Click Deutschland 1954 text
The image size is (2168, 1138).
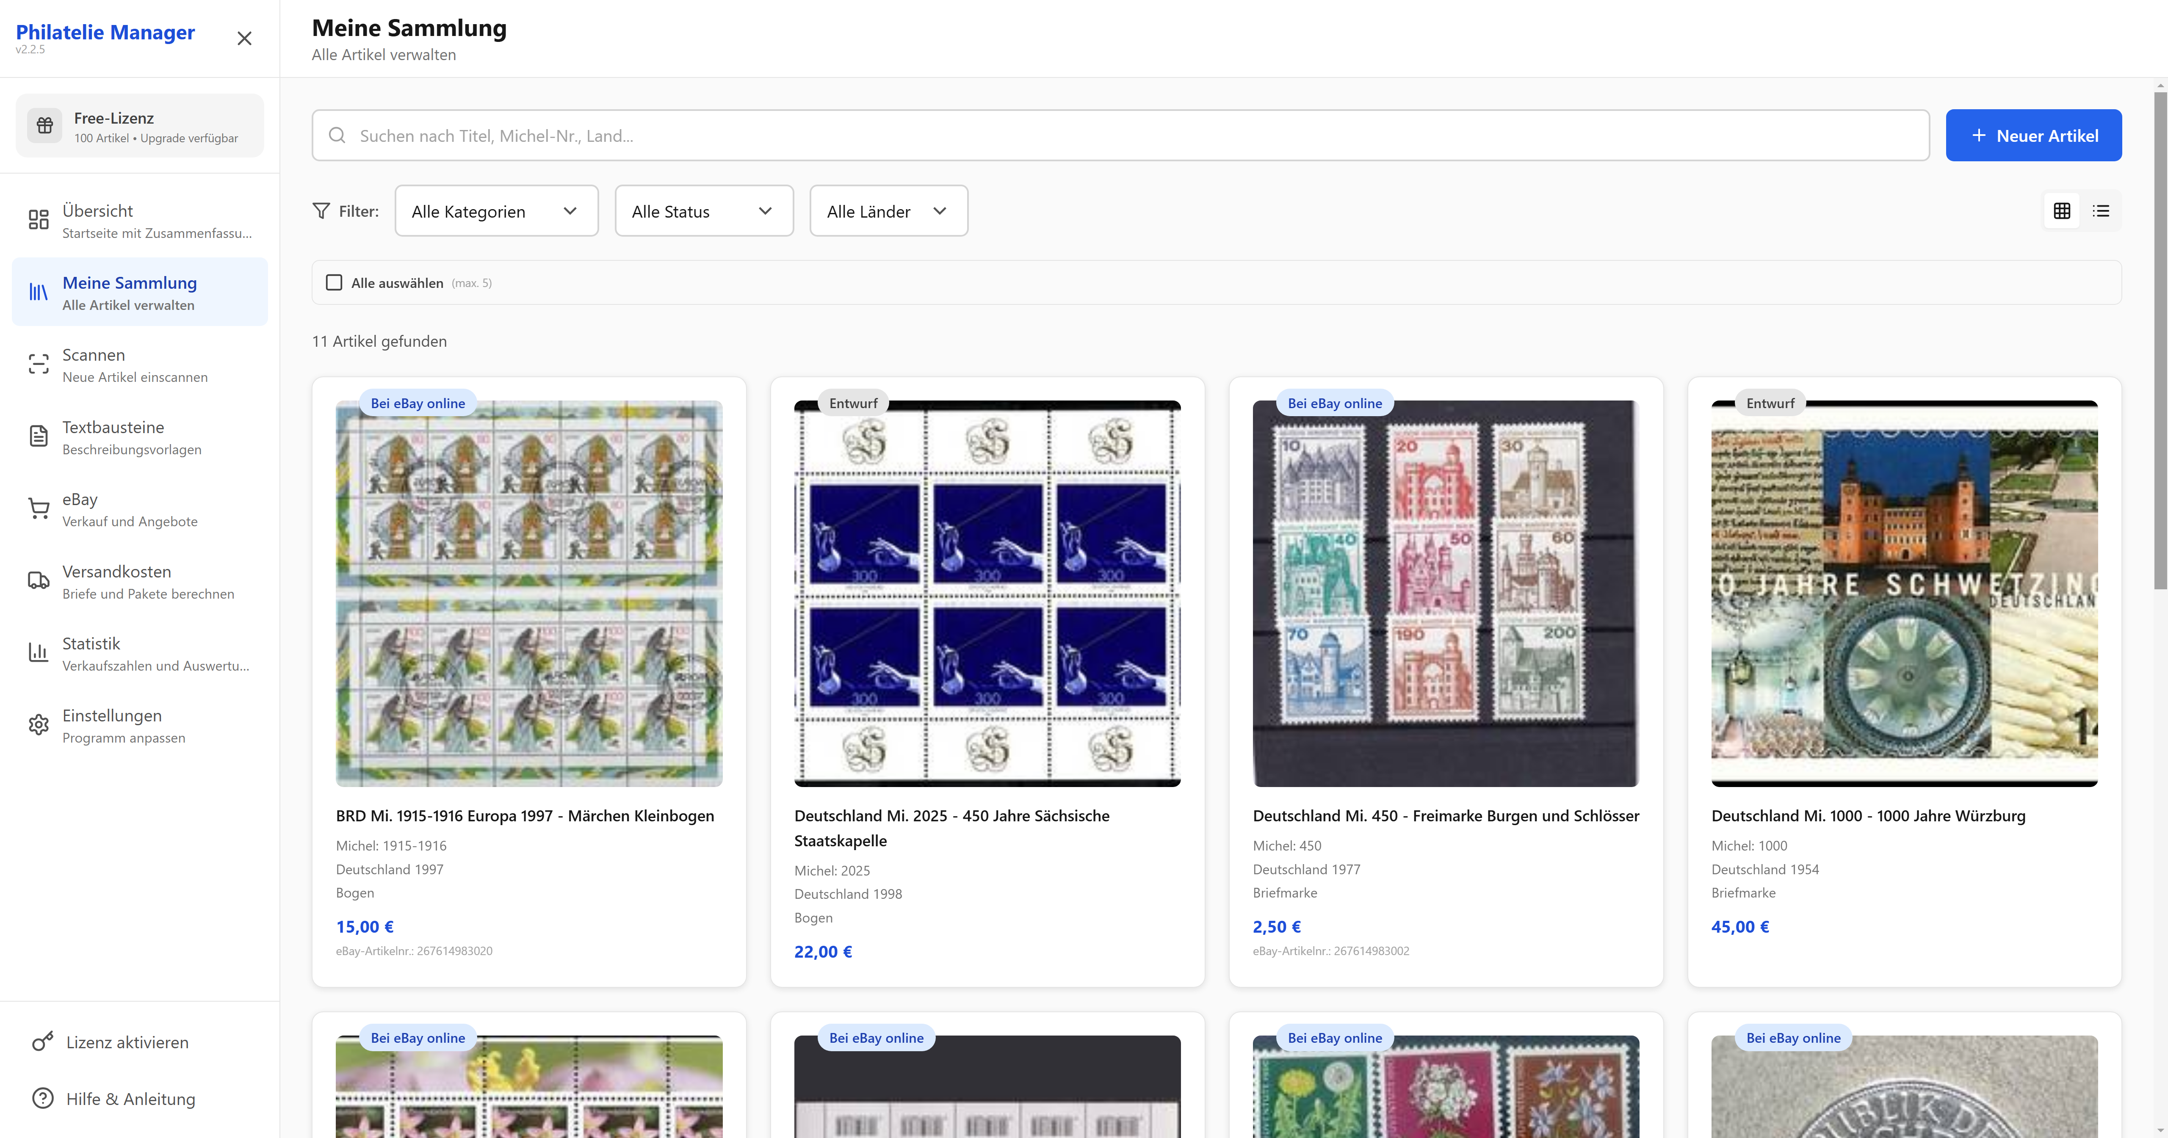(x=1765, y=870)
